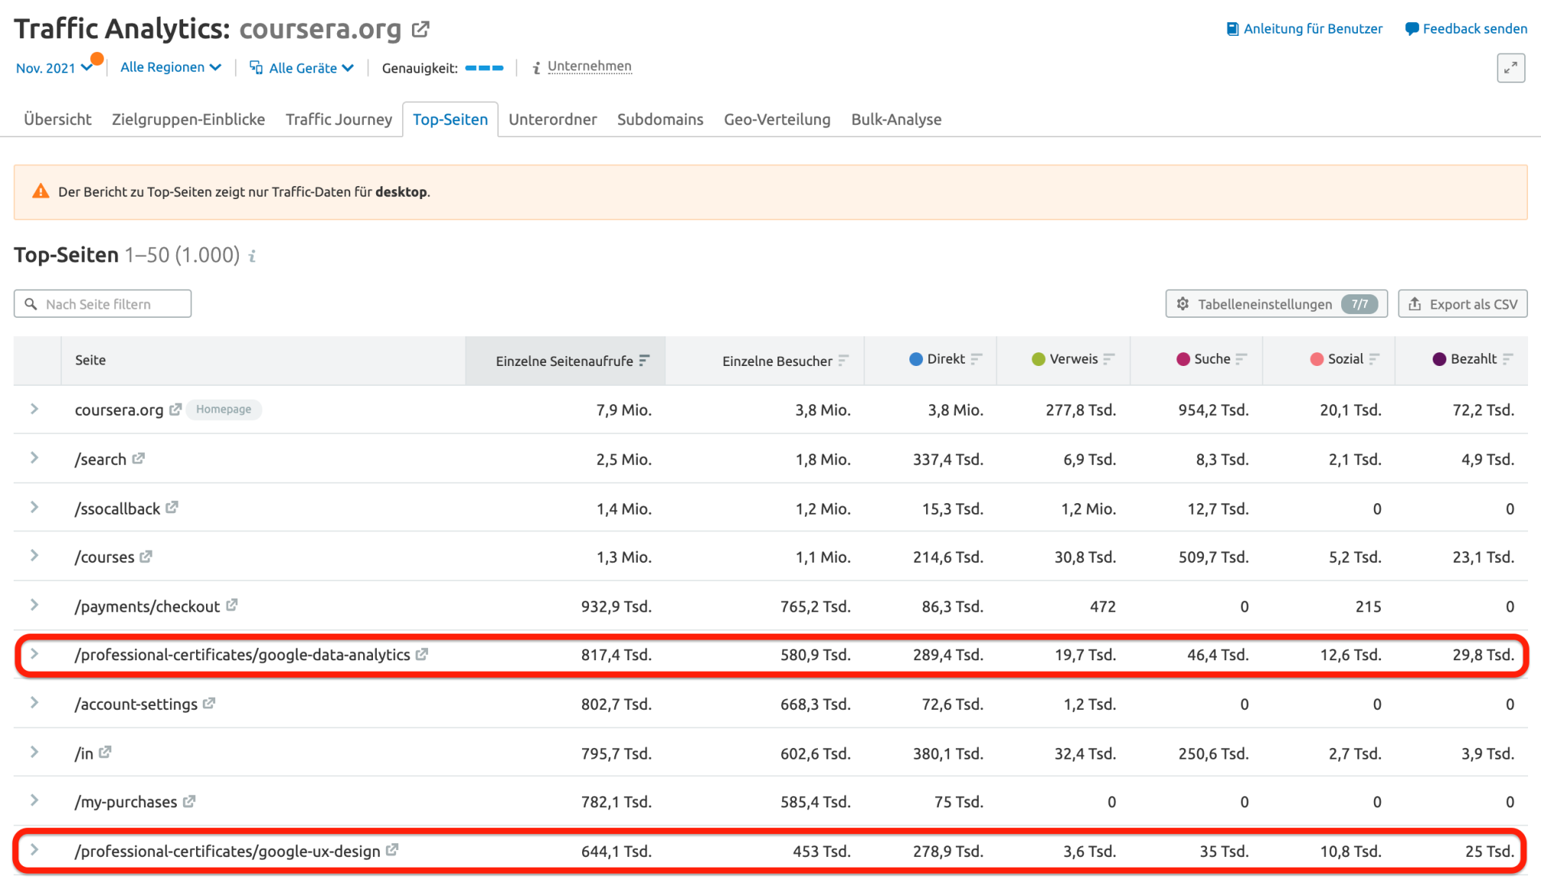This screenshot has height=889, width=1541.
Task: Click the purple Bezahlt color dot
Action: 1439,359
